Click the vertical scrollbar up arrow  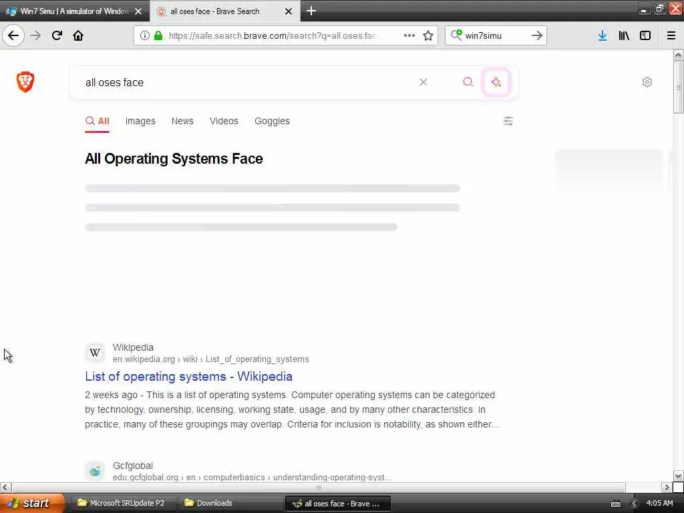pos(678,55)
